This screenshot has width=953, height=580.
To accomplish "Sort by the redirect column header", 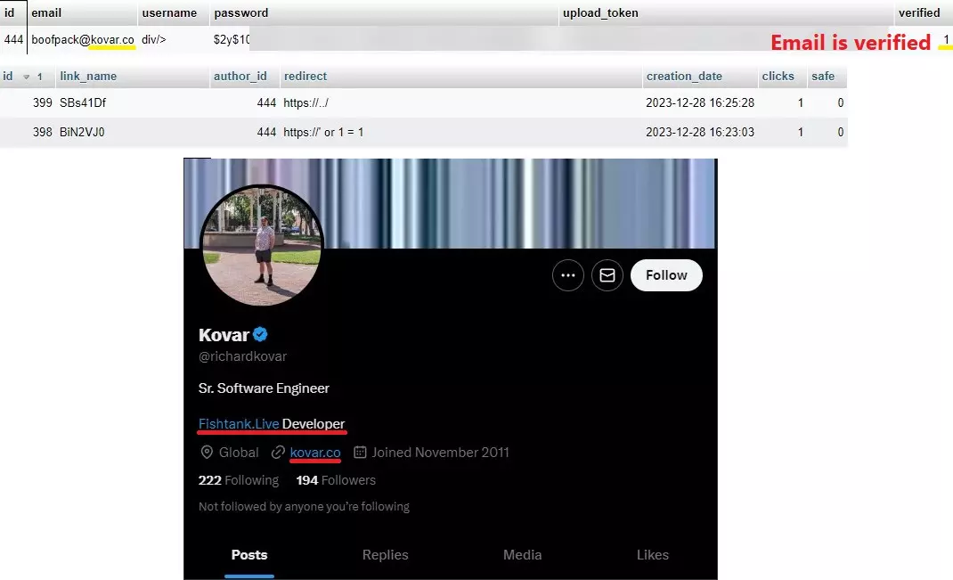I will [305, 76].
